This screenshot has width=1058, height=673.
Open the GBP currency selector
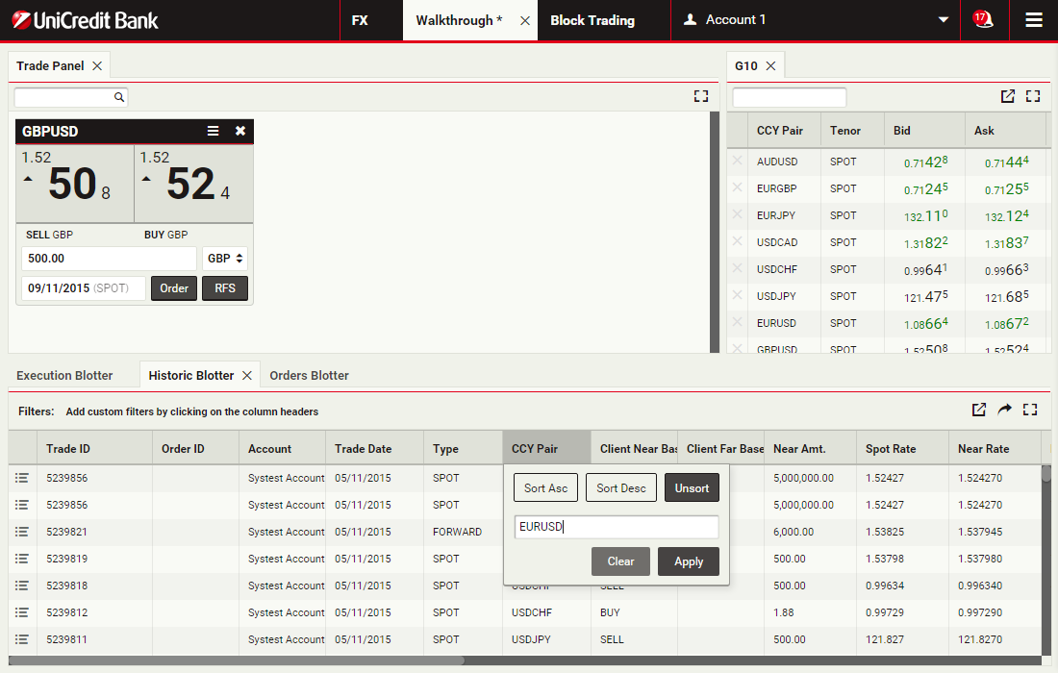tap(226, 259)
